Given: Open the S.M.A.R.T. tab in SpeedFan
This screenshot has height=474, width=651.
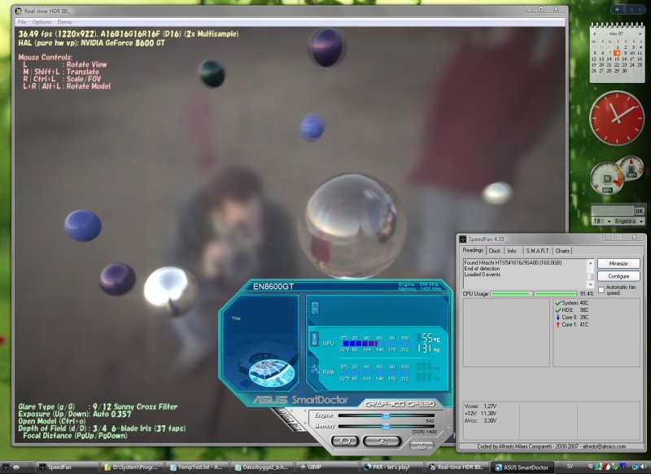Looking at the screenshot, I should point(538,251).
